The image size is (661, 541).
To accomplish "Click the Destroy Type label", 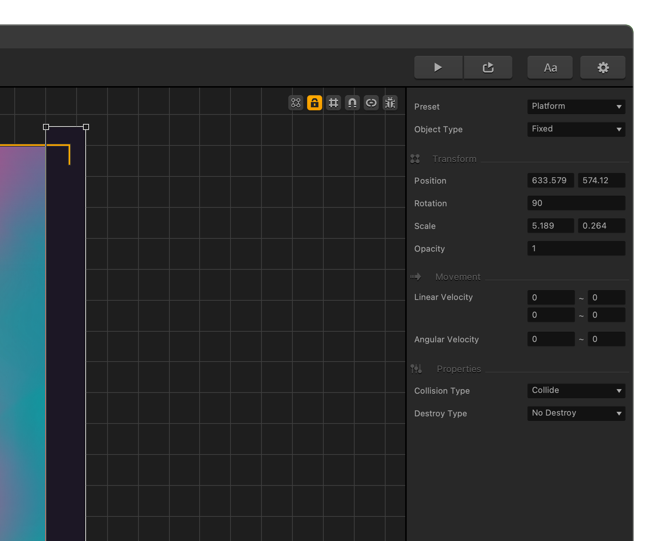I will tap(440, 414).
